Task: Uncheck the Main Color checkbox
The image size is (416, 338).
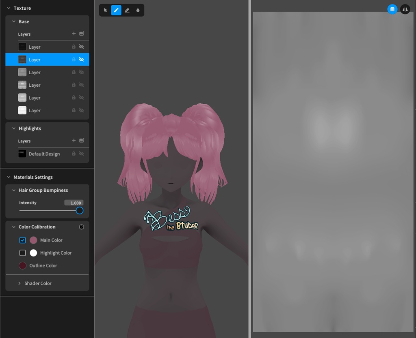Action: (22, 240)
